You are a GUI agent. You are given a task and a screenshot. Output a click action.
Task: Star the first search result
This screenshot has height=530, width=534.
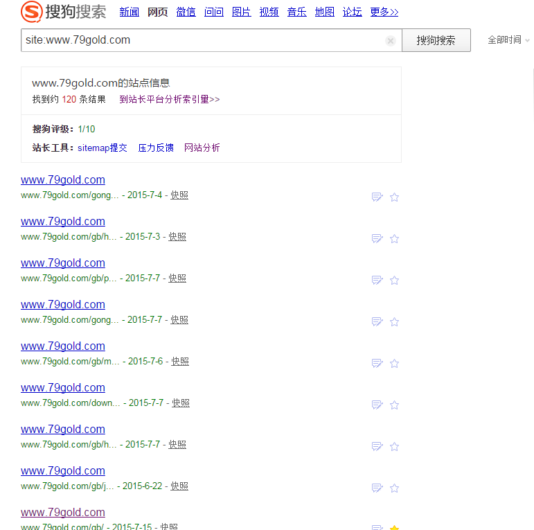(x=395, y=197)
